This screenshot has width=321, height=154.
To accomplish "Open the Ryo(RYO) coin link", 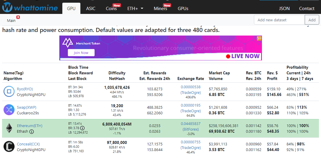I will (25, 89).
